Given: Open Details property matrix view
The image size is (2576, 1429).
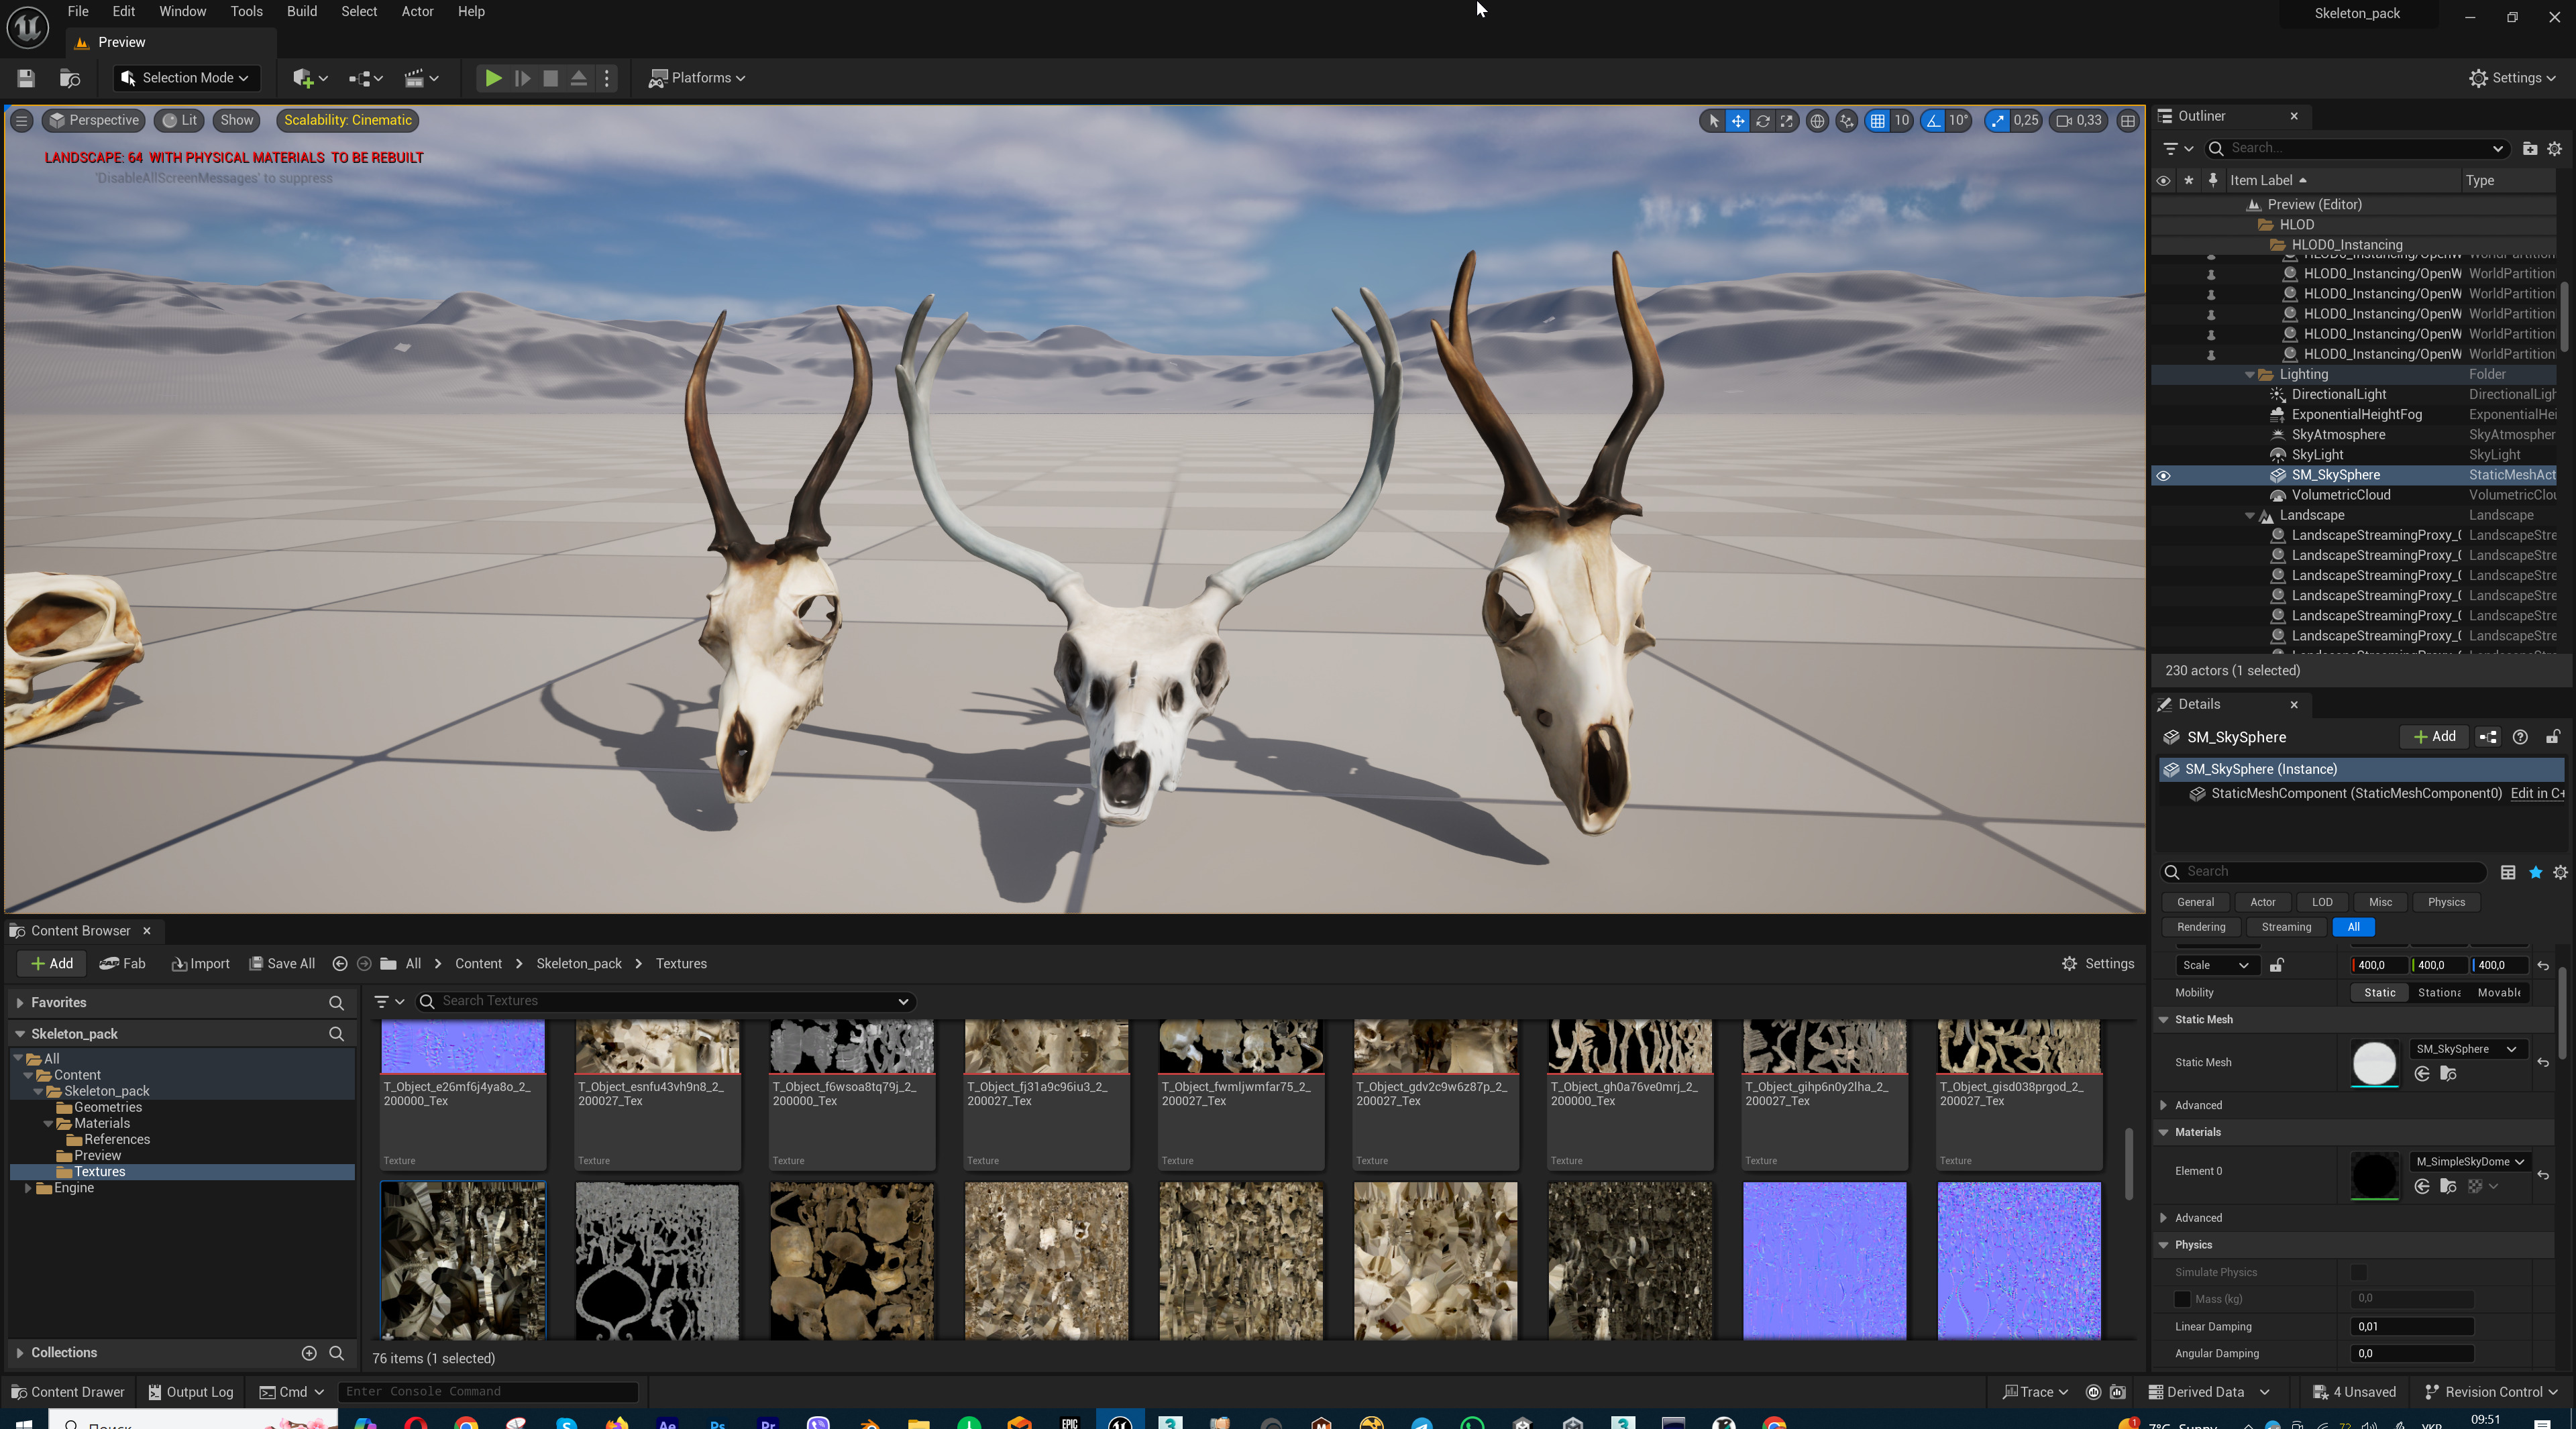Looking at the screenshot, I should pos(2507,872).
